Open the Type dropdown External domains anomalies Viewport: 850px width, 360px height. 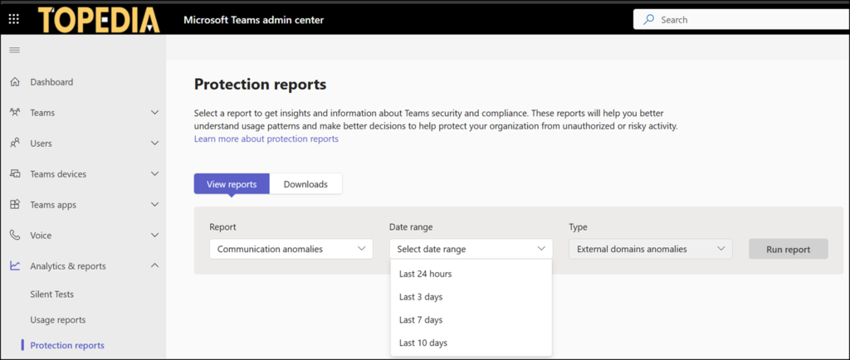pyautogui.click(x=651, y=249)
